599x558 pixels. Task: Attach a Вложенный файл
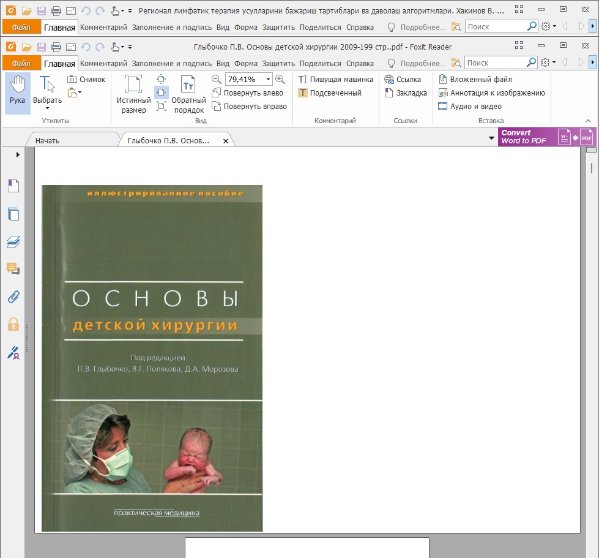pyautogui.click(x=475, y=79)
